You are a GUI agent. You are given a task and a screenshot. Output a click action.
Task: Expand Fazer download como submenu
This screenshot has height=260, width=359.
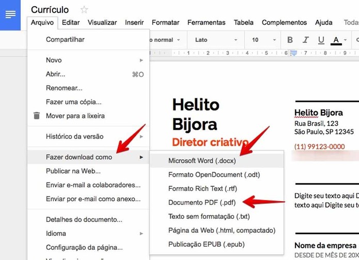pos(88,157)
